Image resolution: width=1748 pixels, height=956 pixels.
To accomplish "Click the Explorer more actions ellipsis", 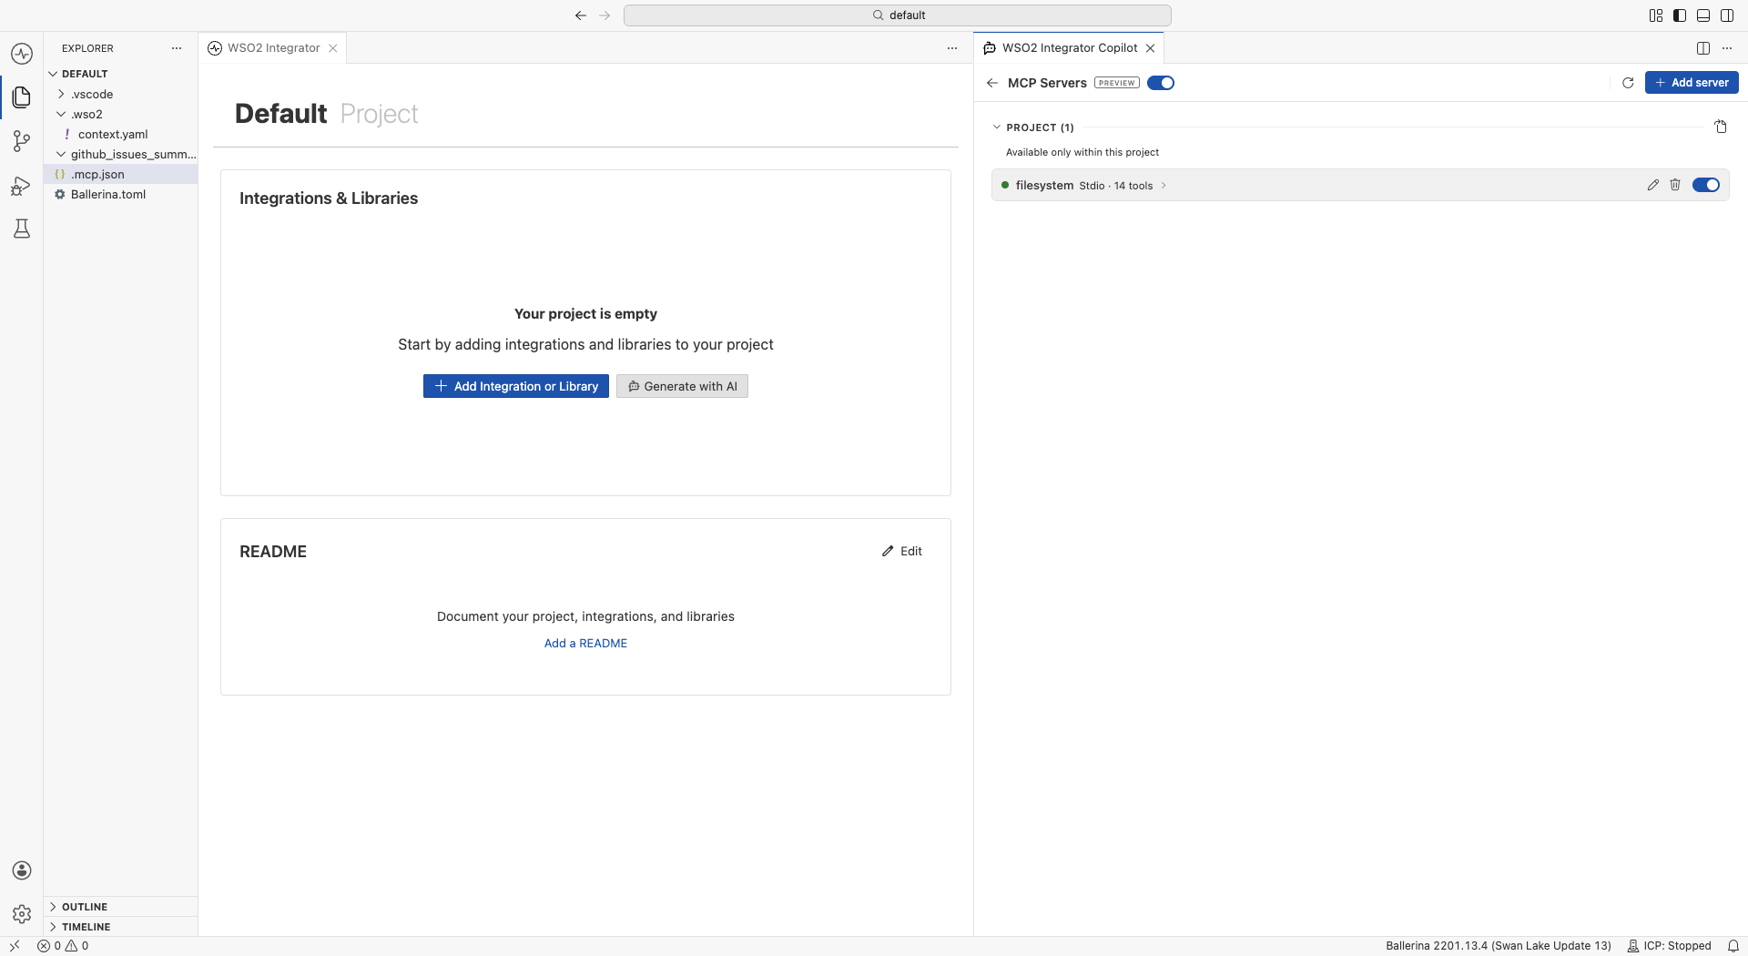I will (x=177, y=48).
